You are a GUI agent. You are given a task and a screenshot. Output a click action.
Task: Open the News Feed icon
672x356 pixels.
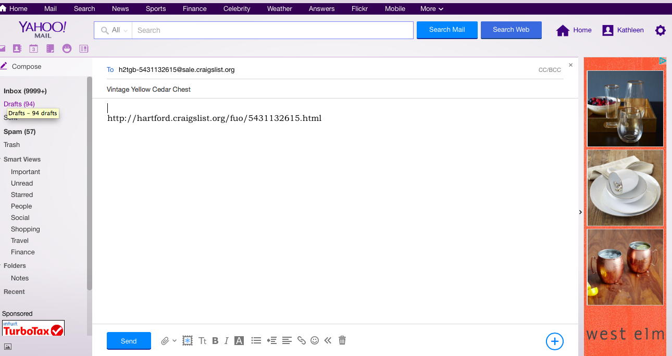[x=83, y=48]
